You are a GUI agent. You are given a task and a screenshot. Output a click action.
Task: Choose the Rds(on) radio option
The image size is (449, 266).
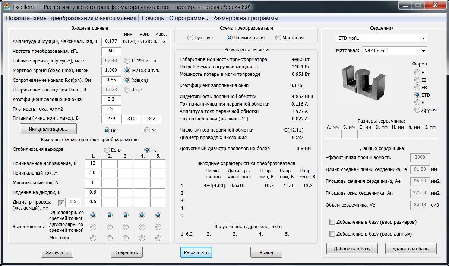[x=136, y=80]
